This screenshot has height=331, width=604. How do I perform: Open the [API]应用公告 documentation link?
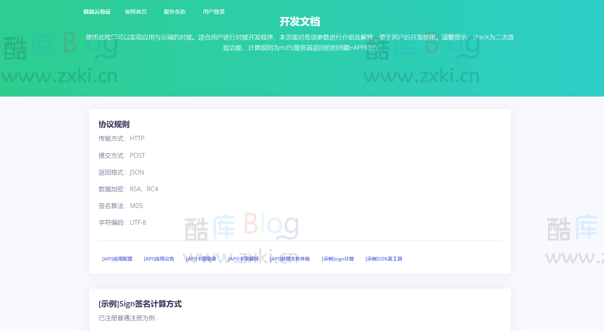pyautogui.click(x=159, y=258)
